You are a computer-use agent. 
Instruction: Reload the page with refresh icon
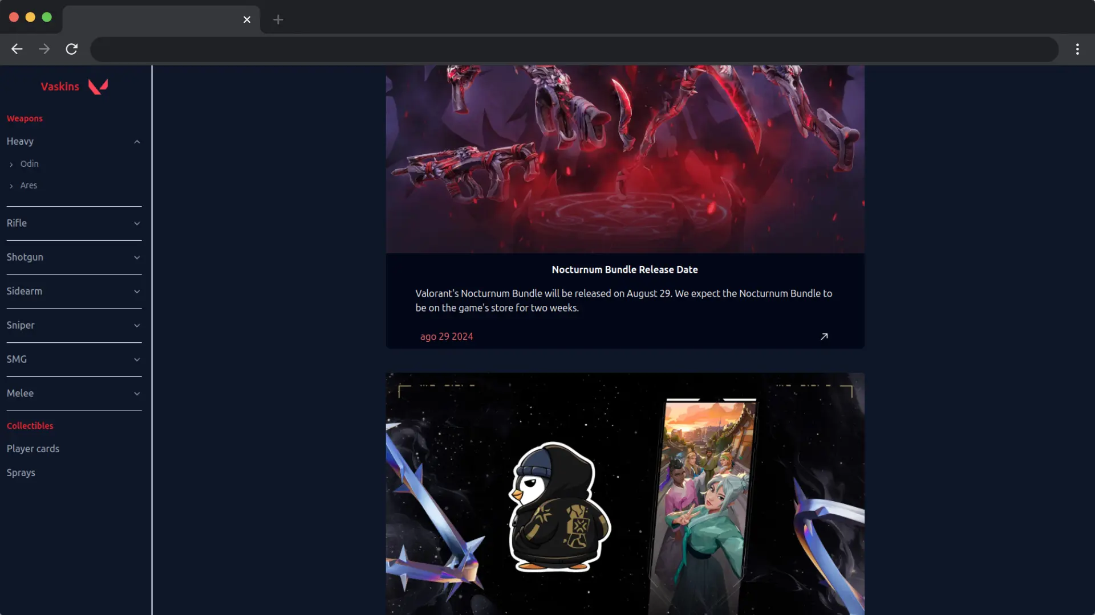[x=71, y=49]
